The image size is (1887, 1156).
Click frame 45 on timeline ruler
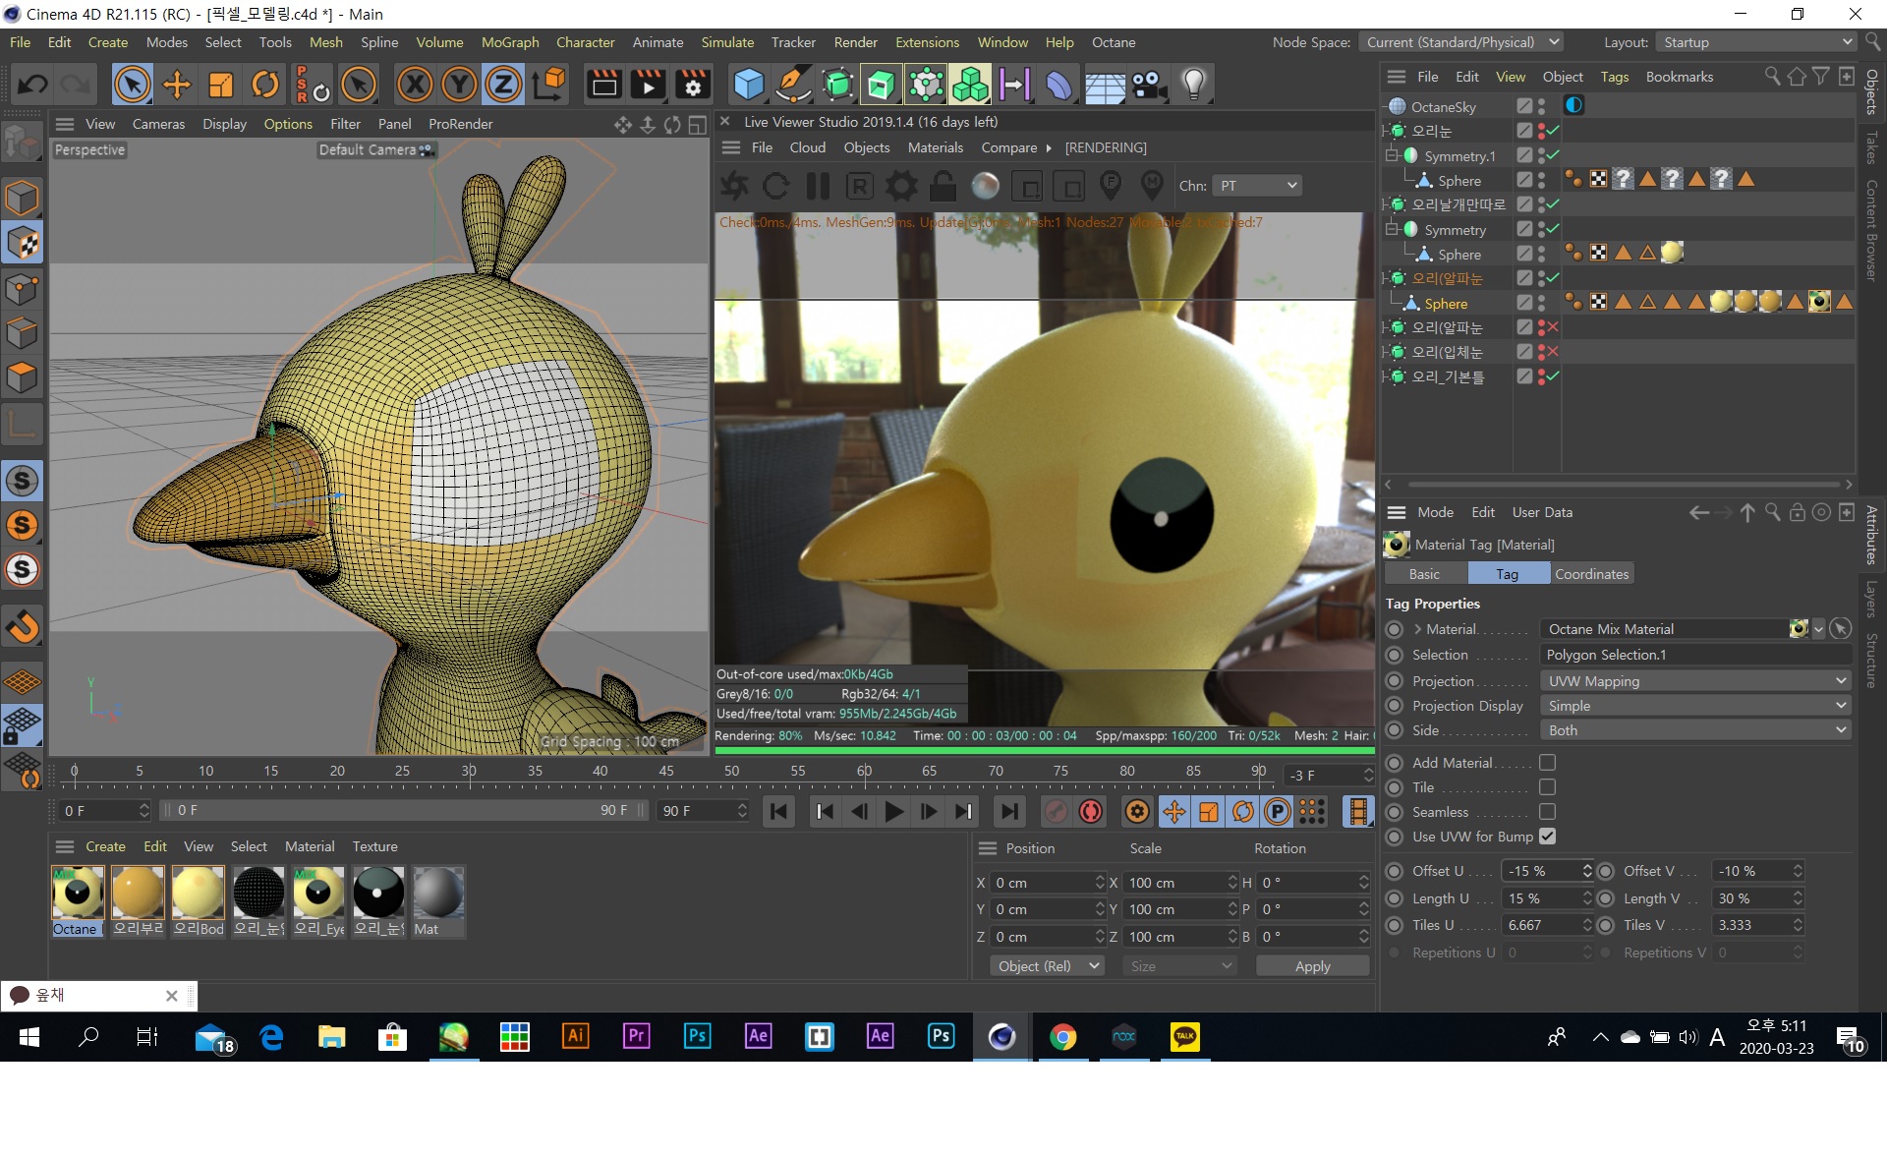(666, 772)
